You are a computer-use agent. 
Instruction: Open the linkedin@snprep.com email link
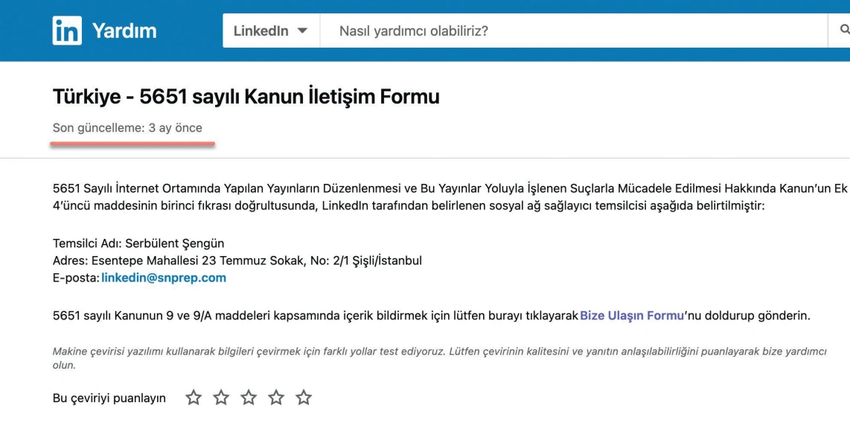coord(164,278)
